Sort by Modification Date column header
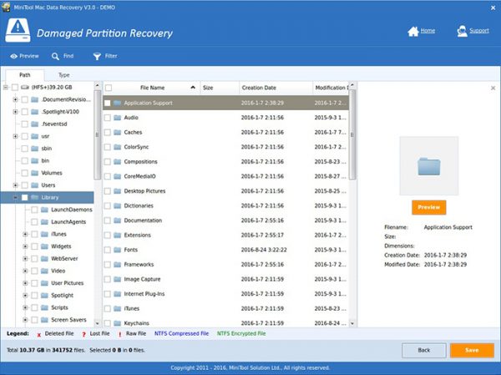501x375 pixels. (x=331, y=88)
